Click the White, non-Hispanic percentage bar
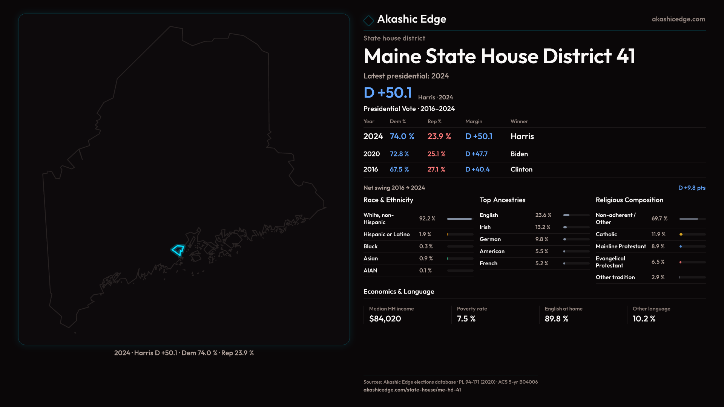Screen dimensions: 724x407 [x=460, y=219]
